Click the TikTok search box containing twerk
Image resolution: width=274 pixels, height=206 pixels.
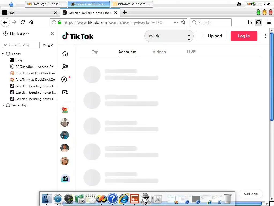(x=169, y=36)
